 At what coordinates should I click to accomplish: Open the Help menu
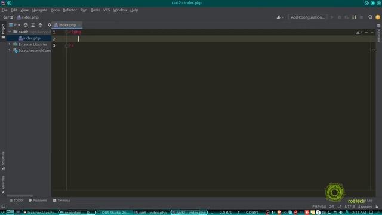pyautogui.click(x=134, y=10)
